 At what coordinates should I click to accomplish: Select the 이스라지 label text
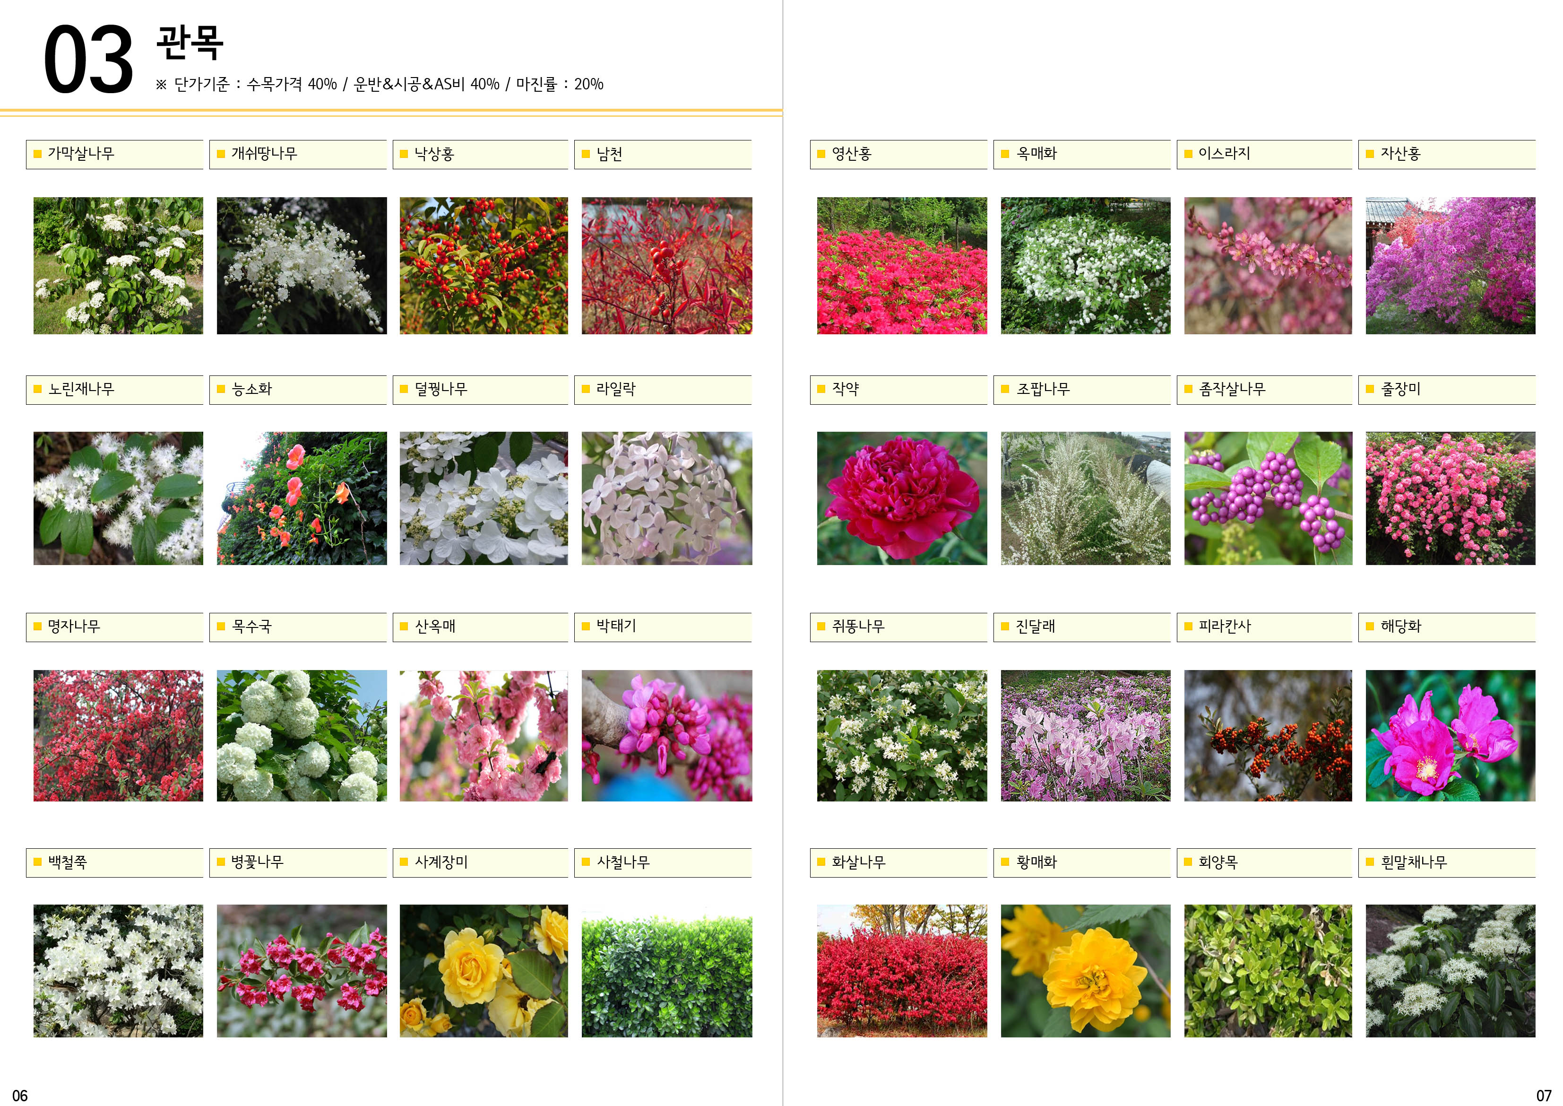[1225, 153]
